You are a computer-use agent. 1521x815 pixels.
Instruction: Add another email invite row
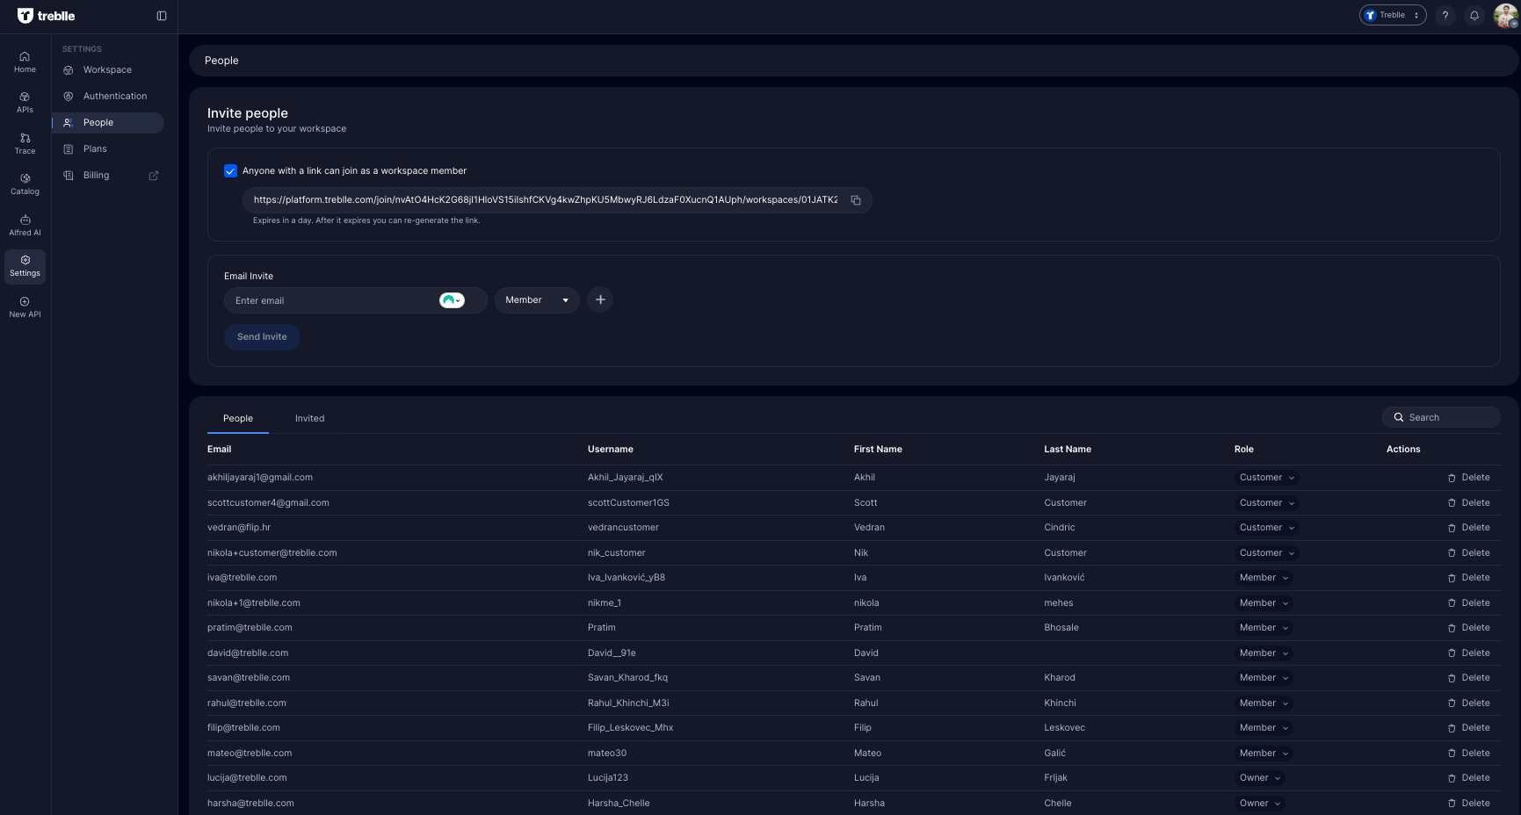[600, 300]
